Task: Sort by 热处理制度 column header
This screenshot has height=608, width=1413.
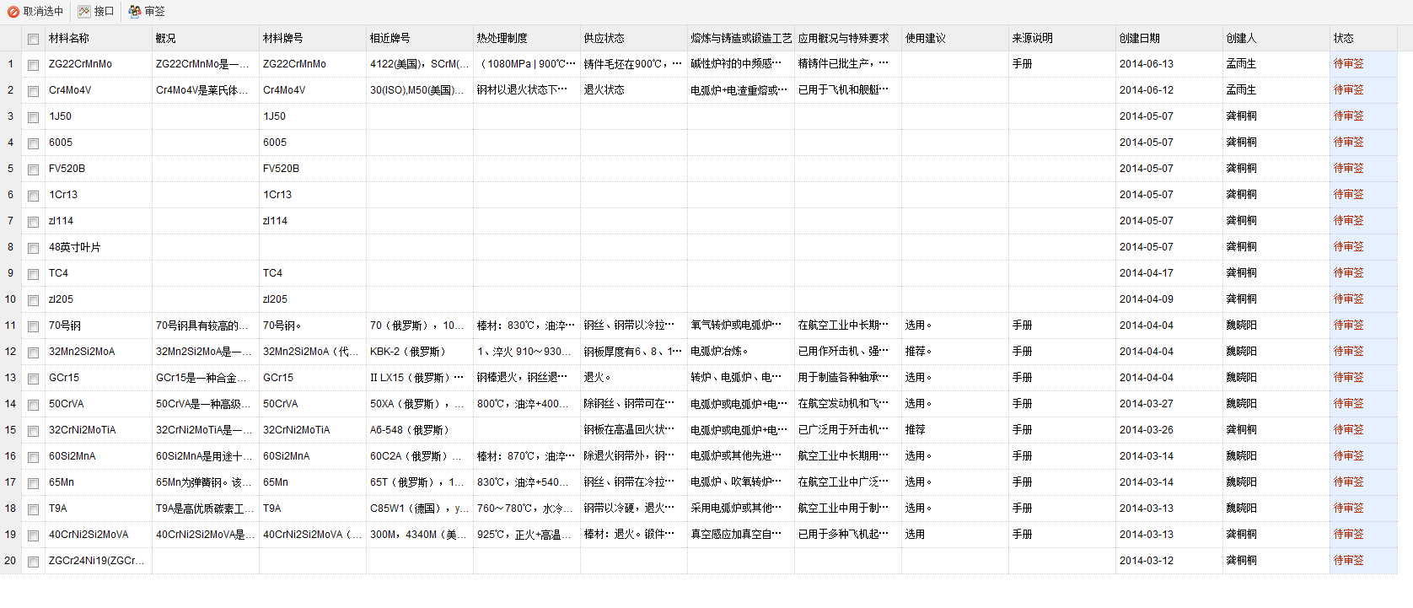Action: click(526, 38)
